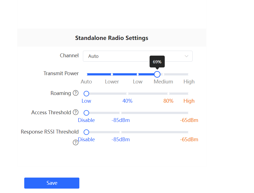254x193 pixels.
Task: Set Transmit Power to the High label
Action: pyautogui.click(x=189, y=81)
